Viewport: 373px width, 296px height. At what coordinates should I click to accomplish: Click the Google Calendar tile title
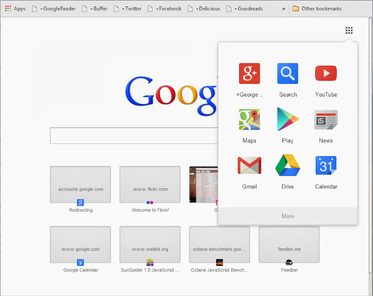point(81,270)
